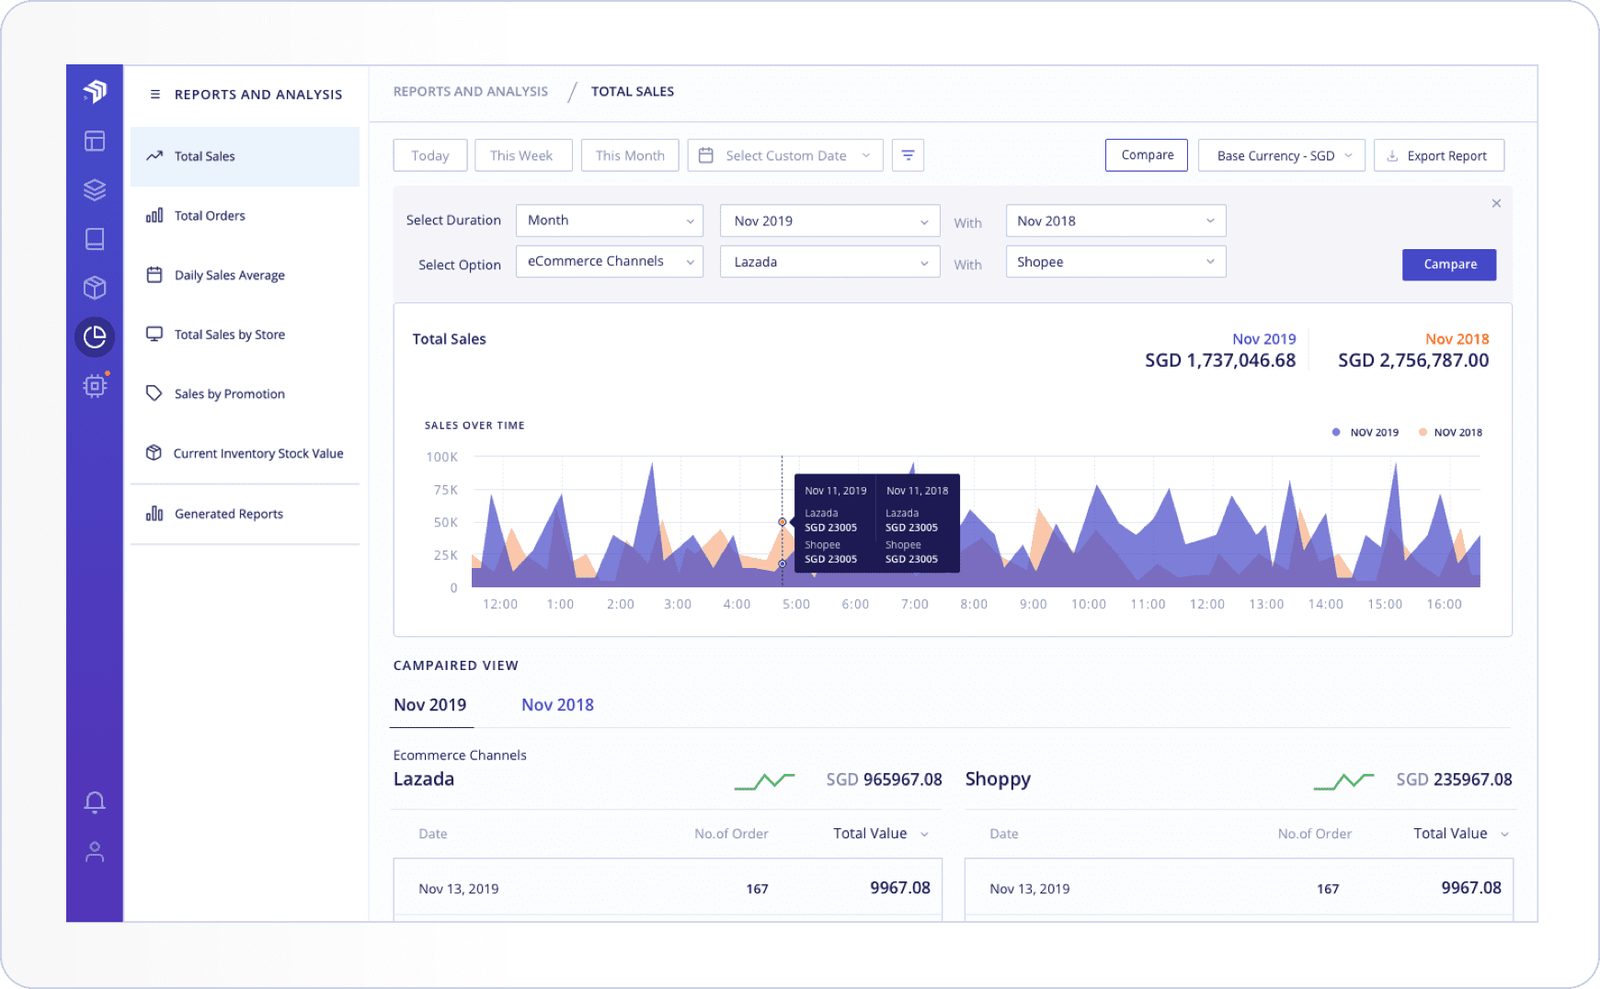Click the user profile icon at sidebar bottom
This screenshot has width=1600, height=989.
pyautogui.click(x=95, y=851)
